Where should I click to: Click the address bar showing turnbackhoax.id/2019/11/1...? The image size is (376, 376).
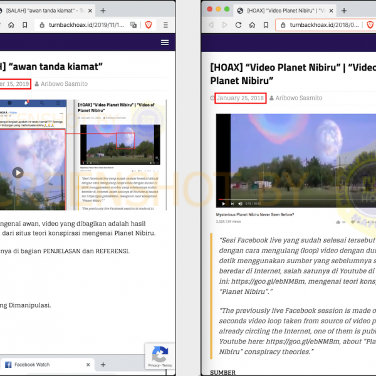[95, 25]
